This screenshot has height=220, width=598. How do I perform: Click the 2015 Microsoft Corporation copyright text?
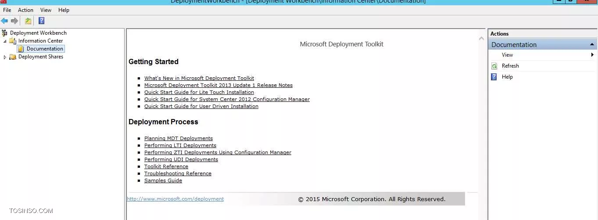(x=372, y=199)
